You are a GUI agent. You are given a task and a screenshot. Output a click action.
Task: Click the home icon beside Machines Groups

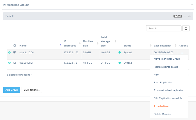(x=4, y=5)
